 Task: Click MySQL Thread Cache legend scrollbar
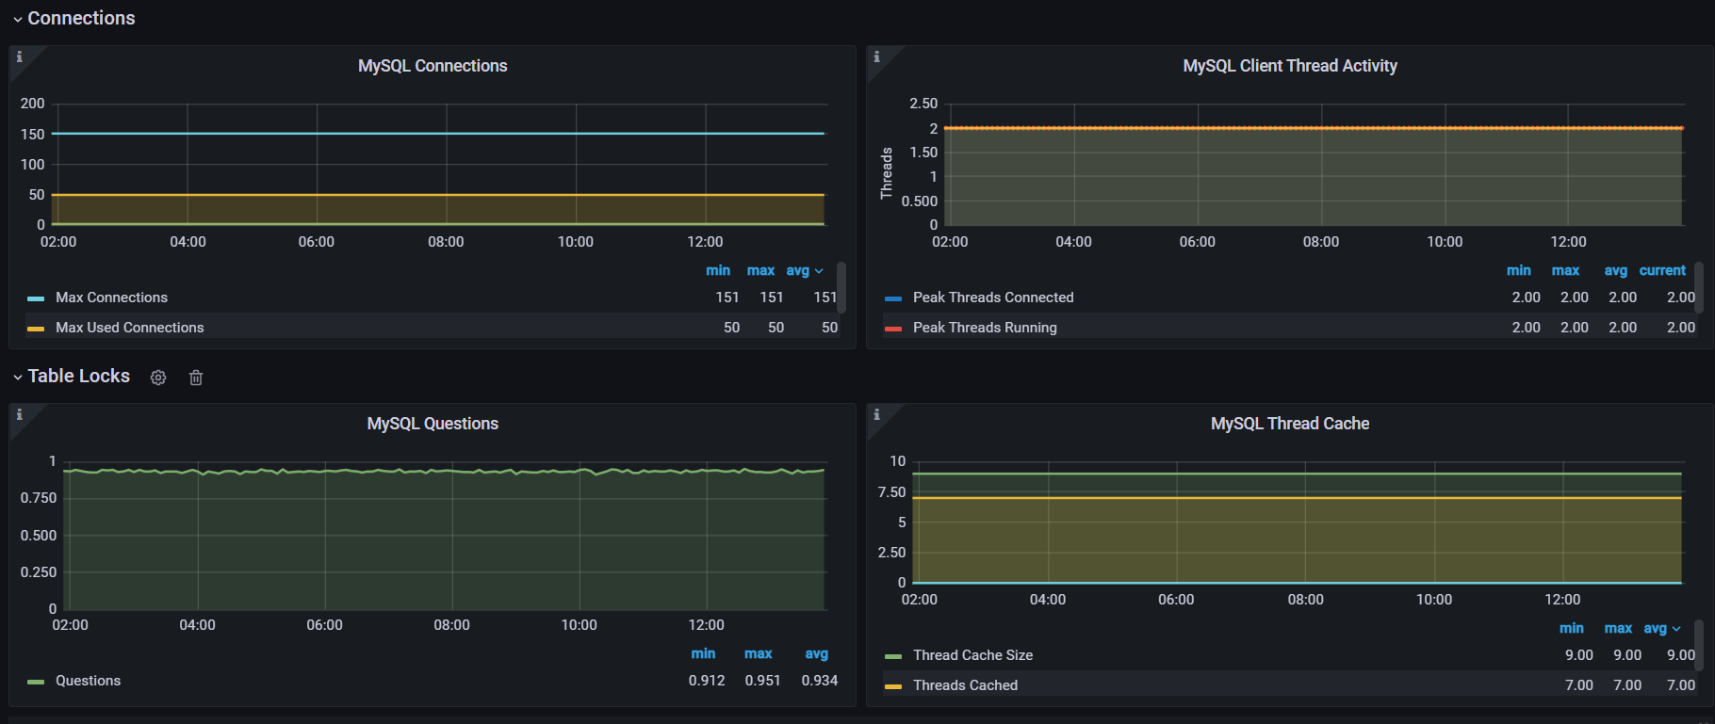(1699, 645)
